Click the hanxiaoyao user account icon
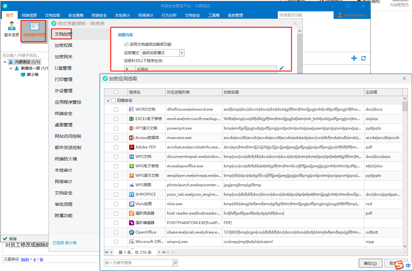The width and height of the screenshot is (412, 271). click(340, 15)
